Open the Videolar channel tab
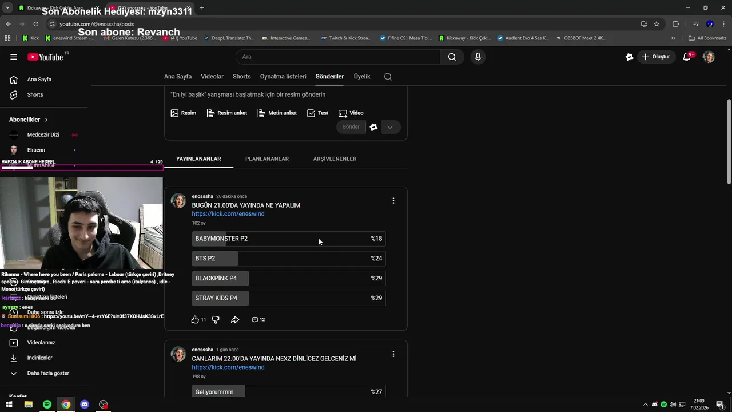The image size is (732, 412). tap(212, 77)
